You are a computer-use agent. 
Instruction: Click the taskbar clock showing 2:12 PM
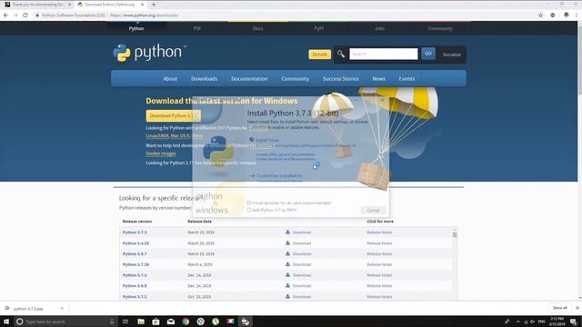pyautogui.click(x=557, y=322)
